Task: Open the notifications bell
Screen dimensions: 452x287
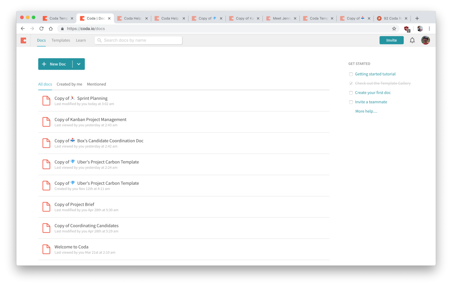Action: tap(412, 40)
